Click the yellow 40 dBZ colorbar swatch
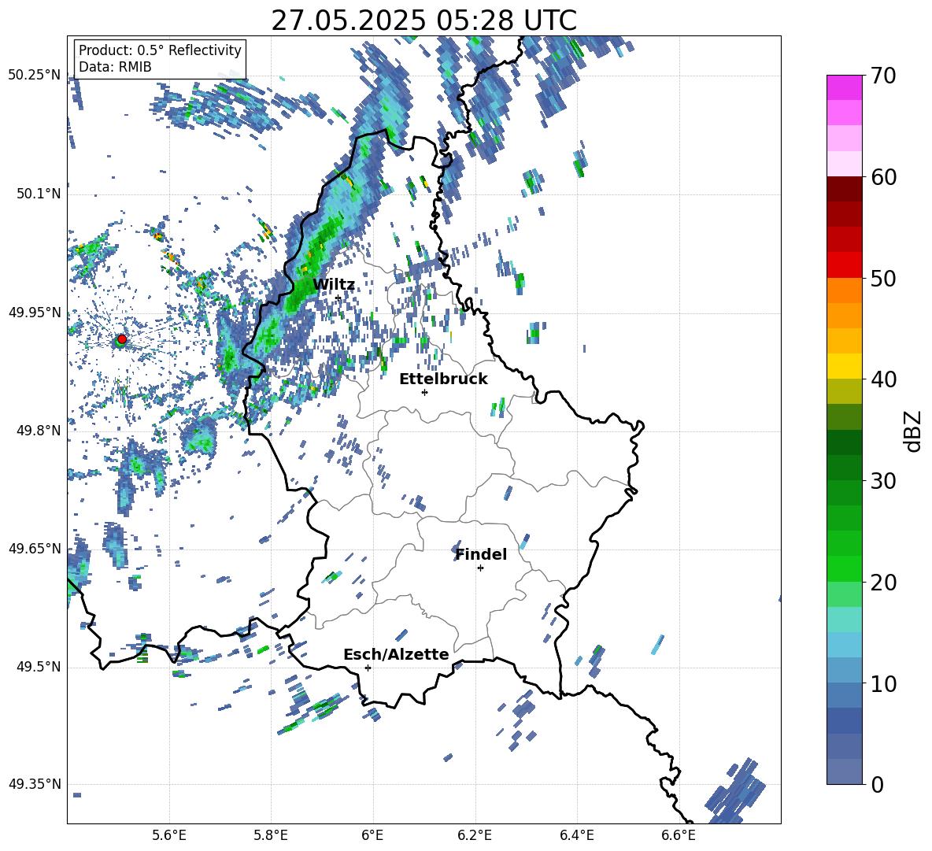This screenshot has height=851, width=932. coord(844,366)
